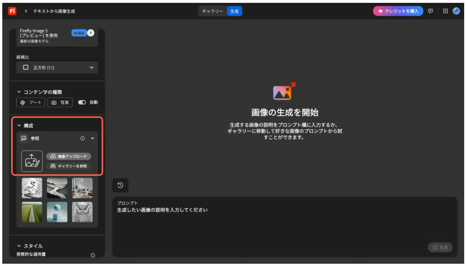Open the feedback comment icon
The height and width of the screenshot is (266, 467).
[x=430, y=11]
